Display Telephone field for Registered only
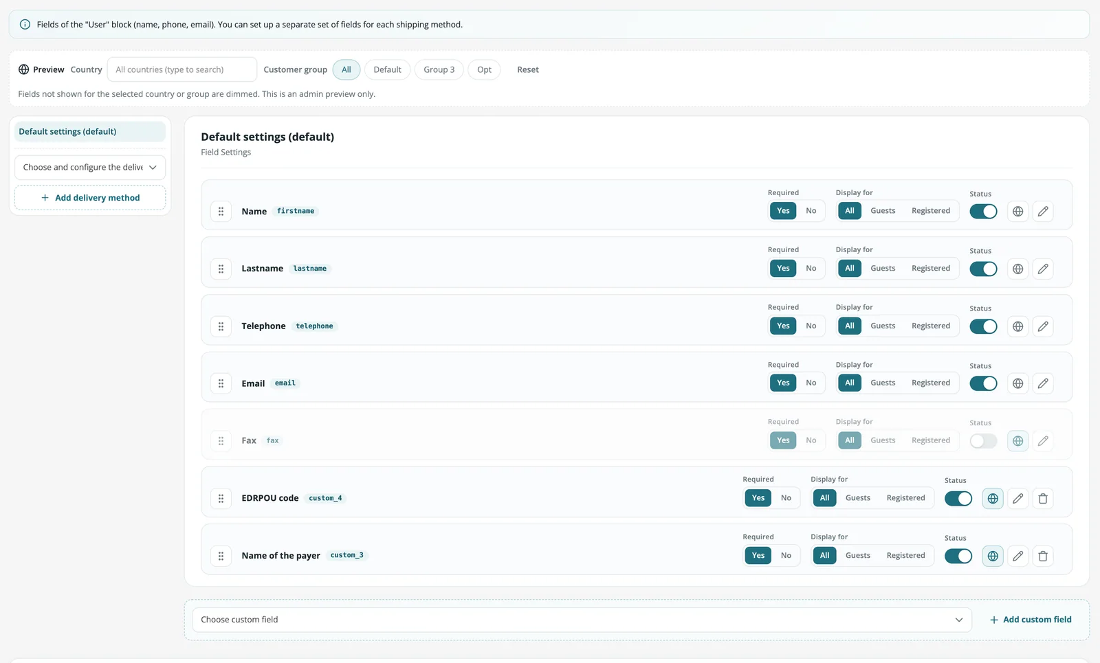The image size is (1100, 663). (x=931, y=326)
